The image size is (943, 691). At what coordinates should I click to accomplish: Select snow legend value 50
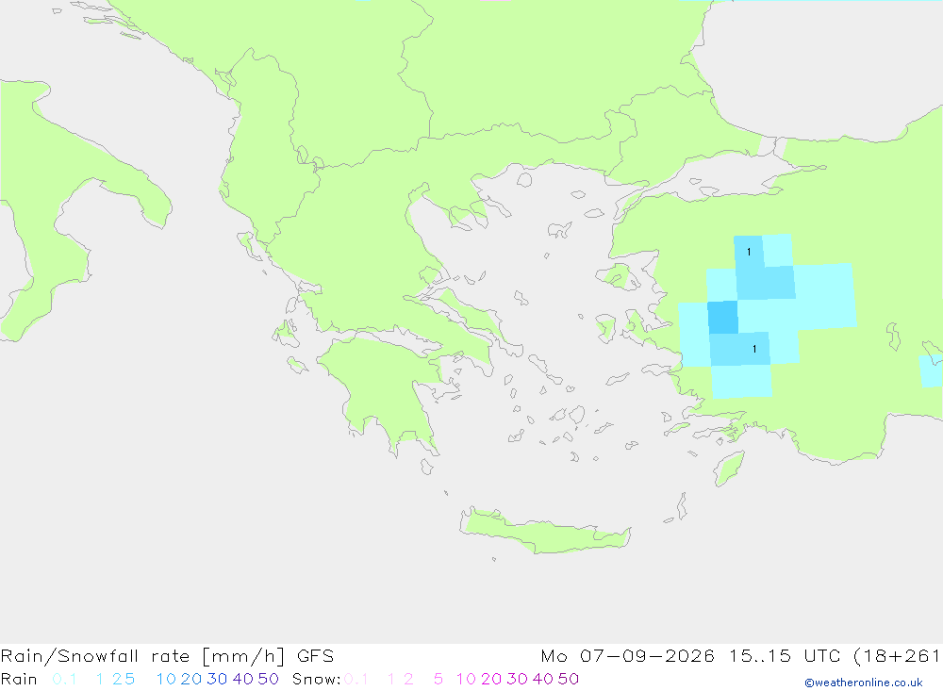569,679
